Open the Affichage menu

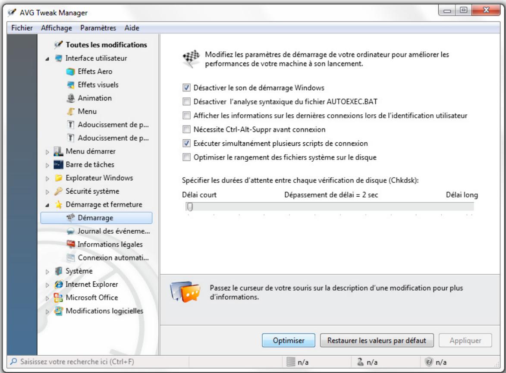(x=57, y=28)
